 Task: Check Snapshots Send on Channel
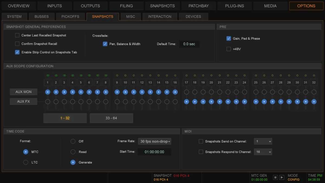tap(201, 141)
